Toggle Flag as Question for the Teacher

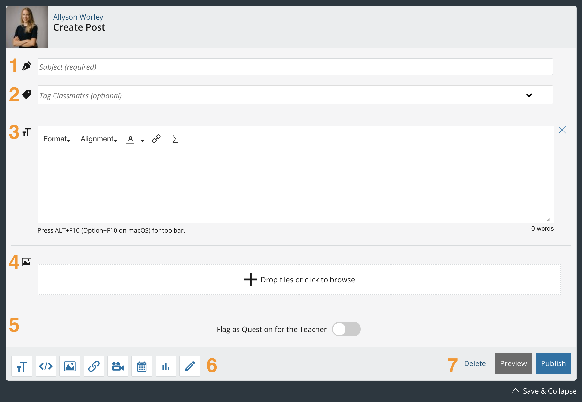(x=346, y=329)
